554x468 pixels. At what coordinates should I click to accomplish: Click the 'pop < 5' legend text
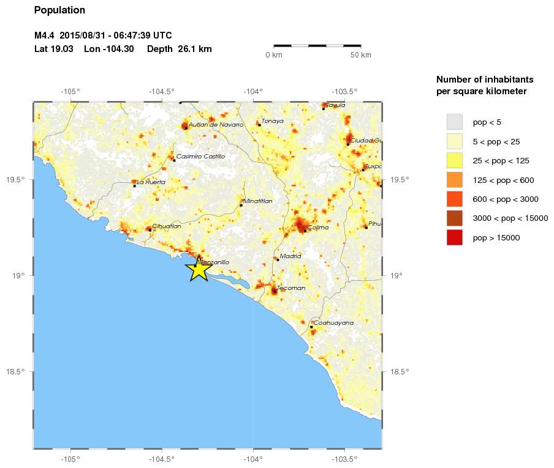coord(487,122)
